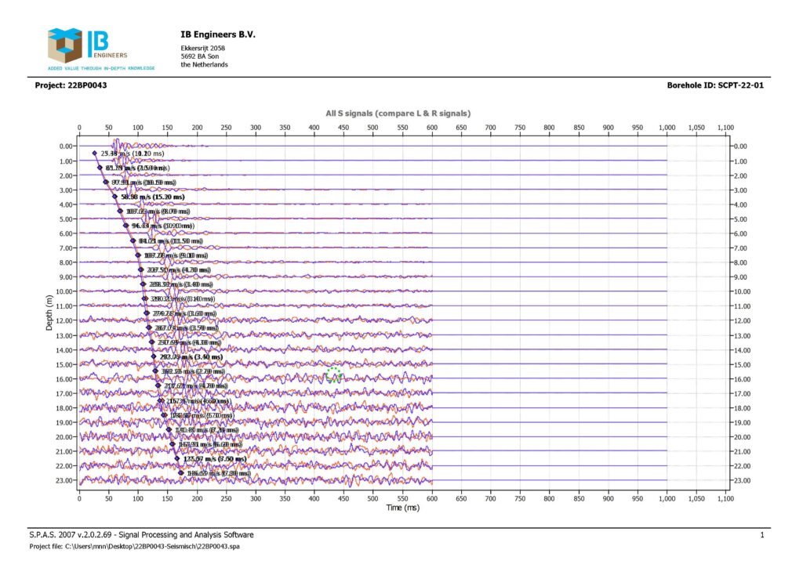The image size is (803, 575).
Task: Select the diamond marker beside the bold '(3.40 ms)' label
Action: click(154, 356)
